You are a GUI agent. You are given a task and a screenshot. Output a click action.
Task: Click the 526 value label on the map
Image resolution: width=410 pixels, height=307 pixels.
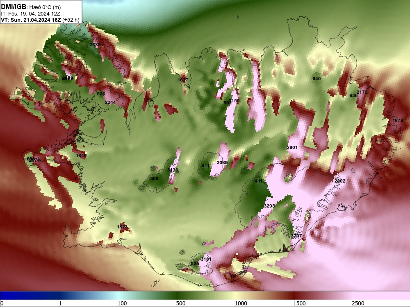pyautogui.click(x=101, y=94)
